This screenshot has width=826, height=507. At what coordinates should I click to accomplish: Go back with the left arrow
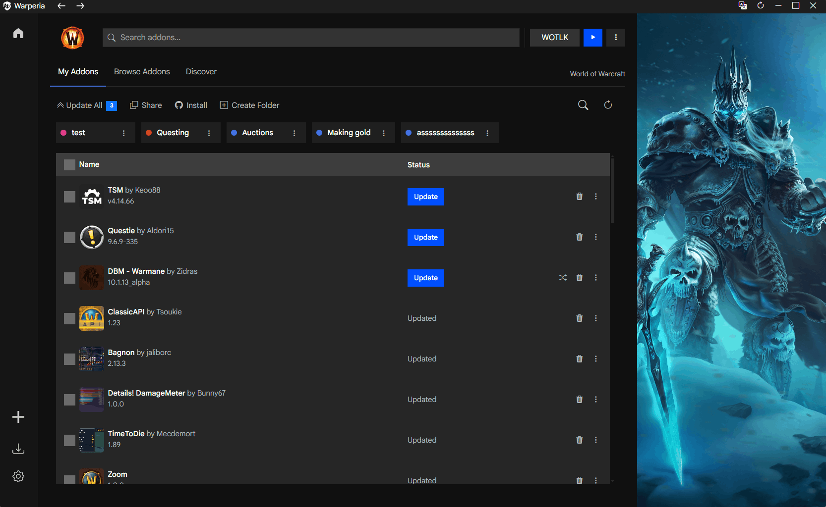(x=61, y=6)
